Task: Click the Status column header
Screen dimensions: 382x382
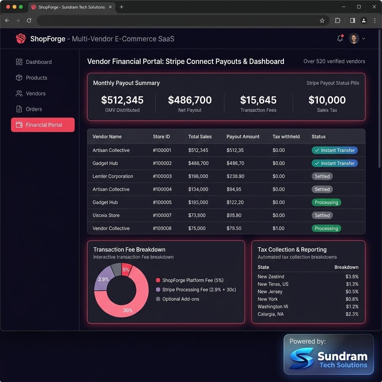Action: pos(319,137)
